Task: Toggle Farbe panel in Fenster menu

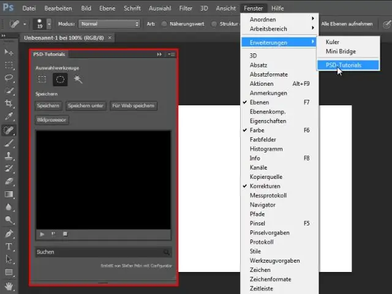Action: click(279, 130)
